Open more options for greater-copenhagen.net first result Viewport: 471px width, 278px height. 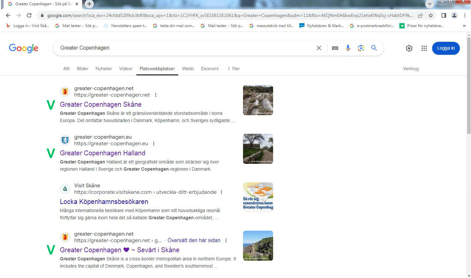(x=156, y=95)
